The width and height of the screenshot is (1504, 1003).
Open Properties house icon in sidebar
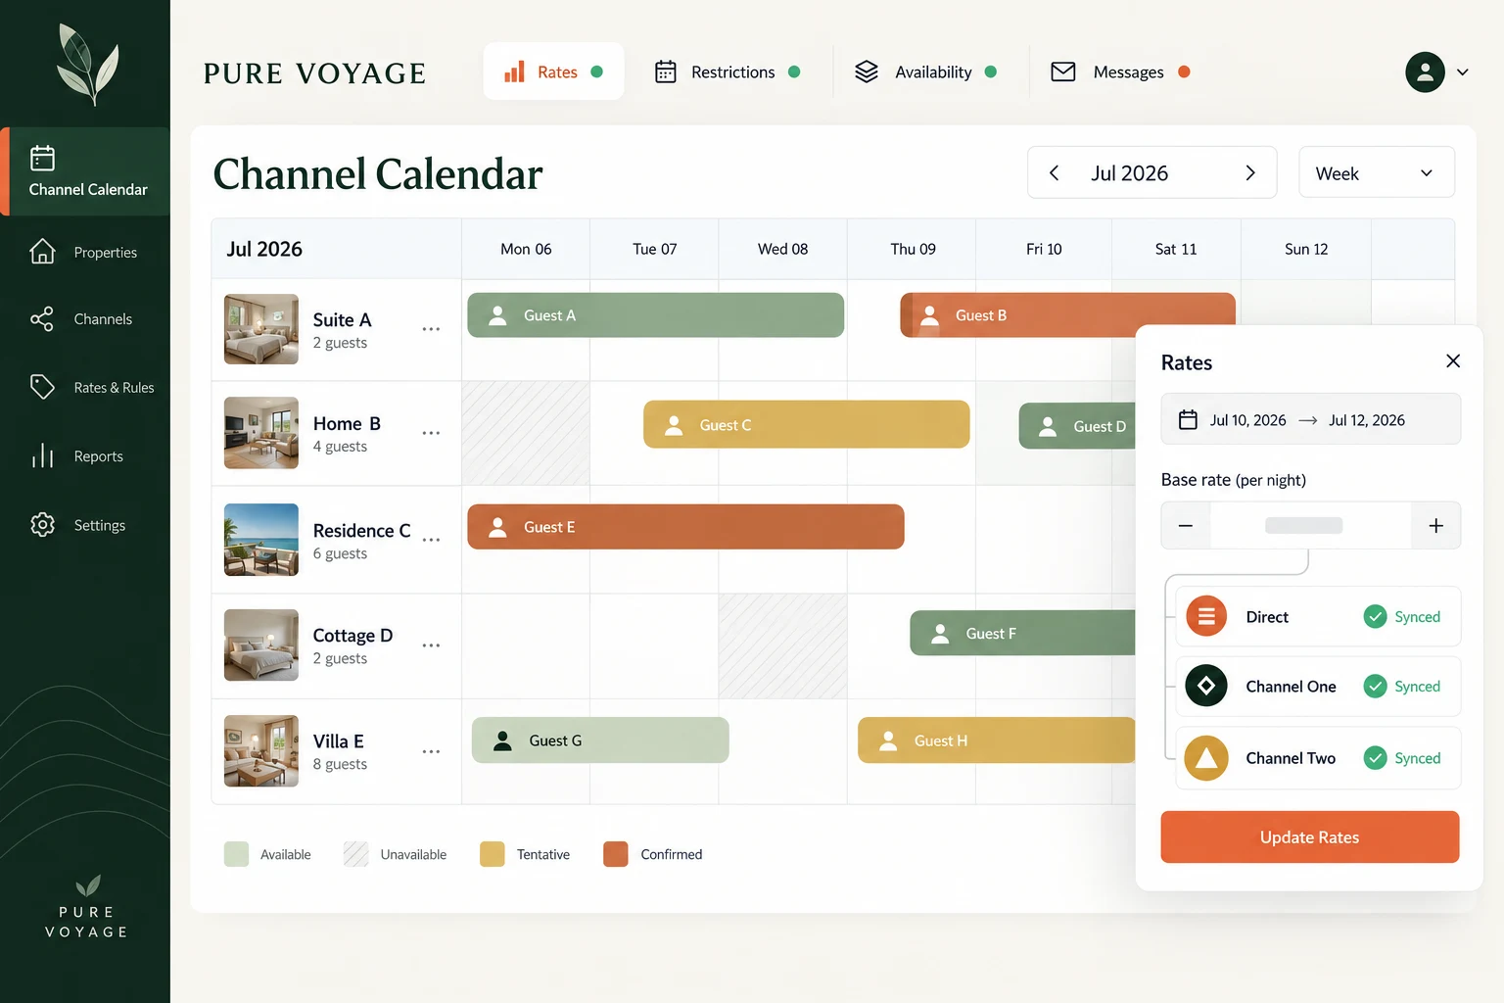[x=42, y=252]
